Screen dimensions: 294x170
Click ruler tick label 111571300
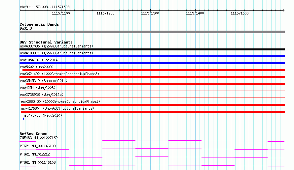150,13
